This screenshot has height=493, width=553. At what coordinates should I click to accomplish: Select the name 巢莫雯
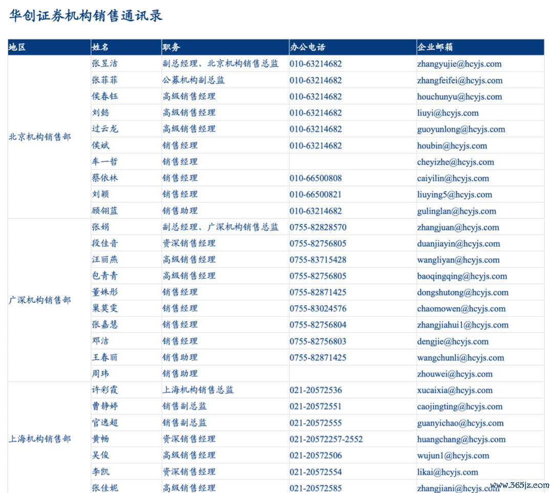click(x=105, y=308)
